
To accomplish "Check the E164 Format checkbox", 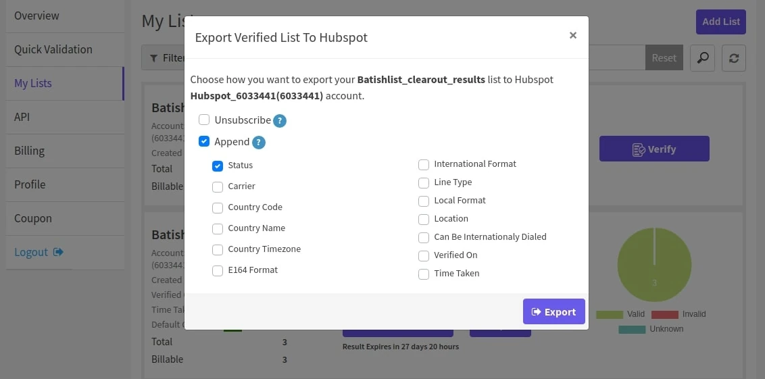I will (x=218, y=271).
